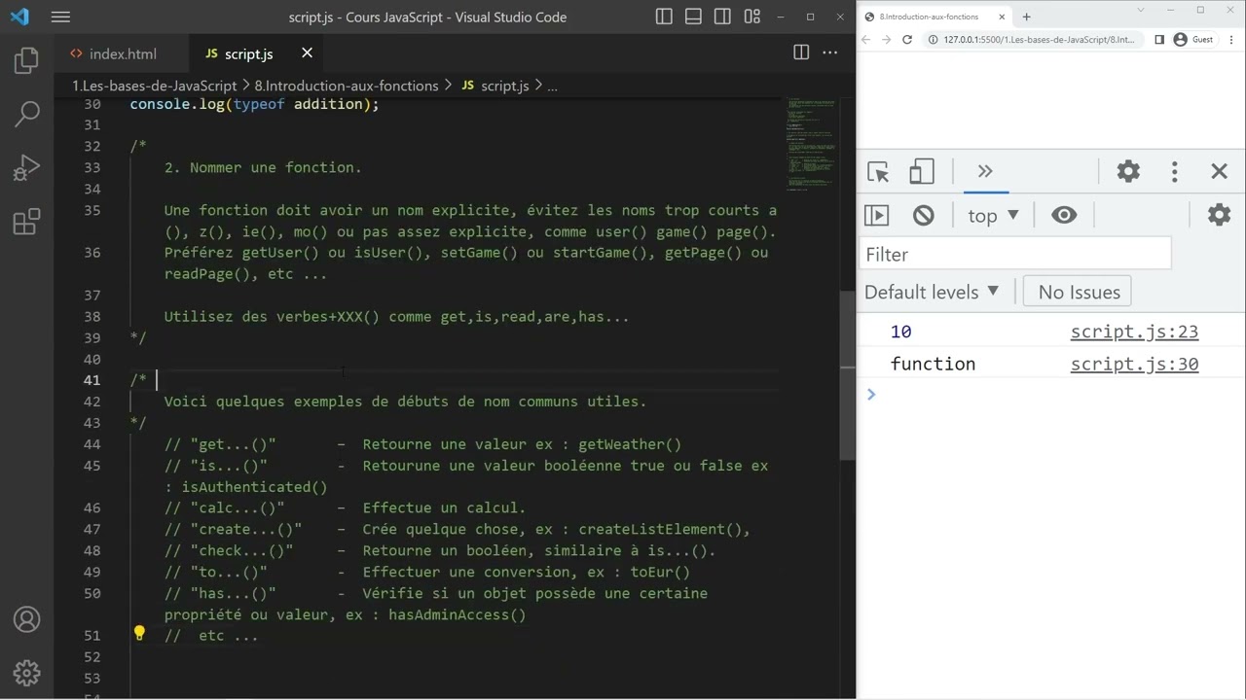Open the Default levels dropdown
Screen dimensions: 1246x700
(x=932, y=292)
